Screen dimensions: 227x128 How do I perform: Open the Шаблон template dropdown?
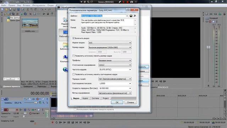click(127, 16)
